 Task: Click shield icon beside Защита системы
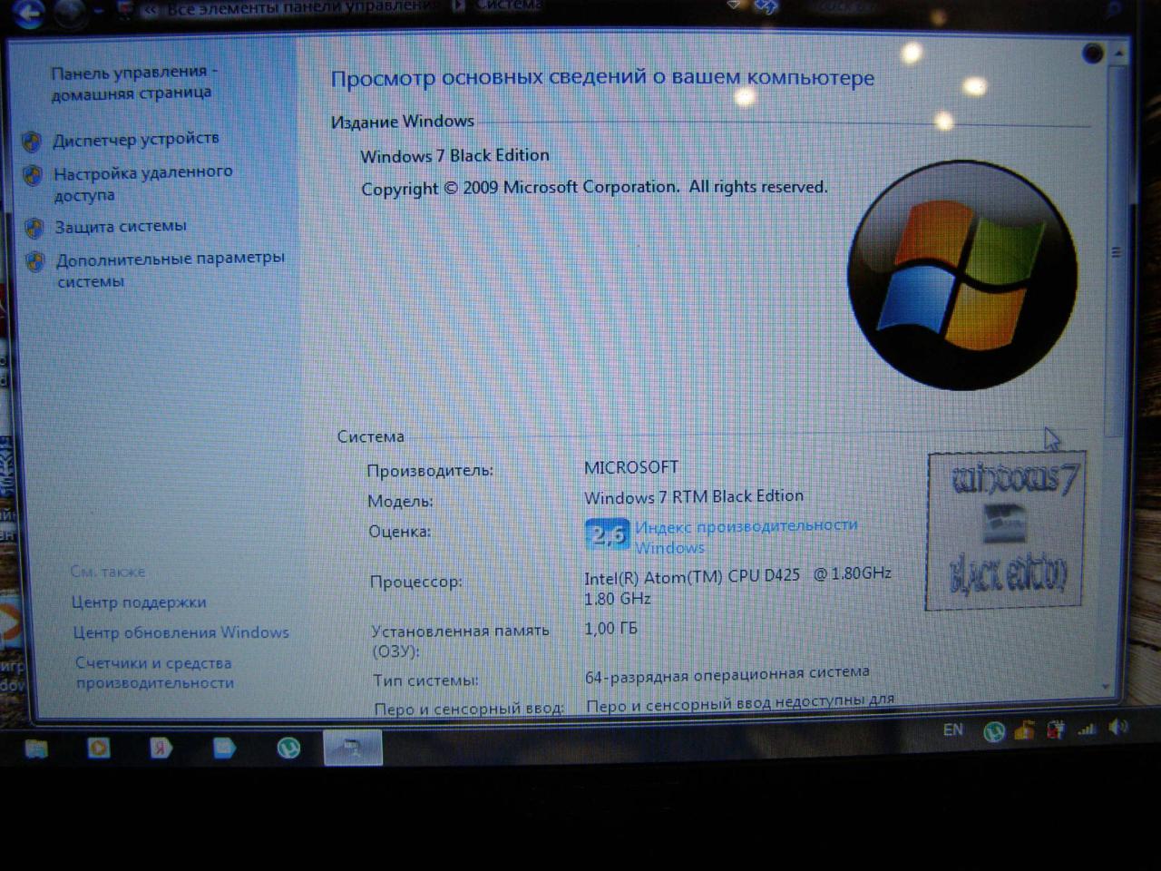(34, 229)
